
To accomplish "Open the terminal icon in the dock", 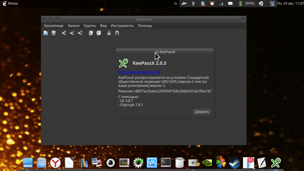I will pos(166,162).
